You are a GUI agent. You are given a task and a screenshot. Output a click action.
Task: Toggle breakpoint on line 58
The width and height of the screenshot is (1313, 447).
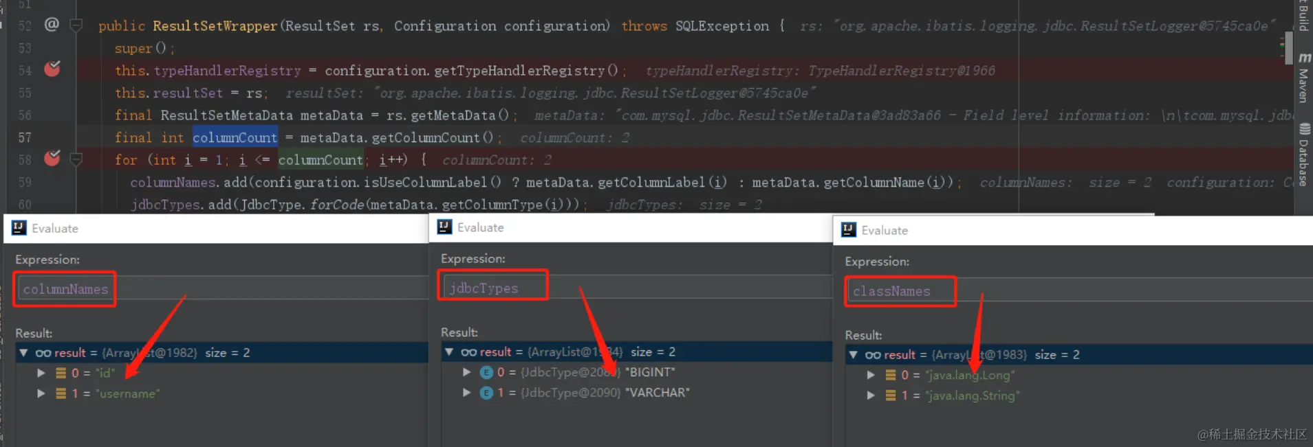[52, 159]
